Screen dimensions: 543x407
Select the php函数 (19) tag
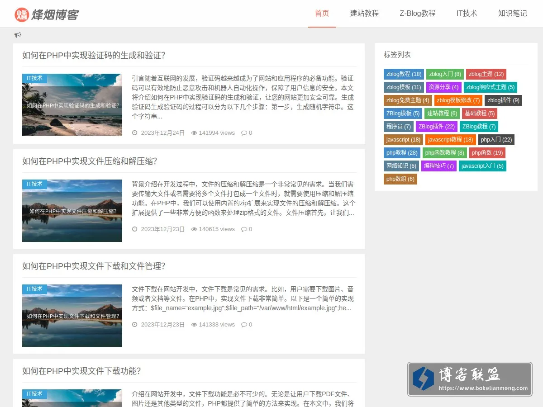pyautogui.click(x=487, y=153)
